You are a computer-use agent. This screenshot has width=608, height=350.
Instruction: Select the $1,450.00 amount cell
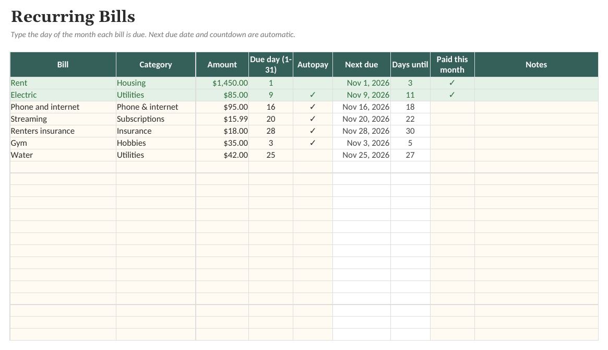222,83
